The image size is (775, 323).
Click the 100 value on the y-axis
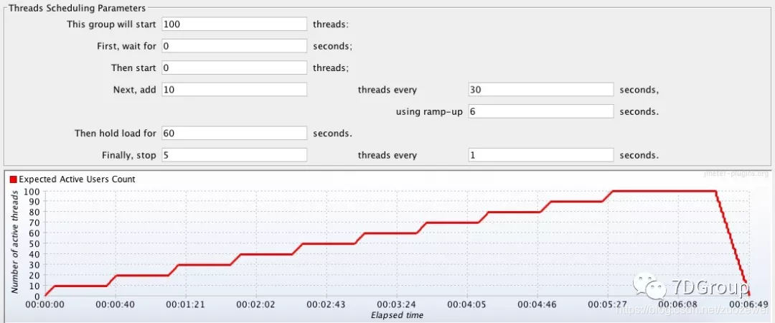32,191
